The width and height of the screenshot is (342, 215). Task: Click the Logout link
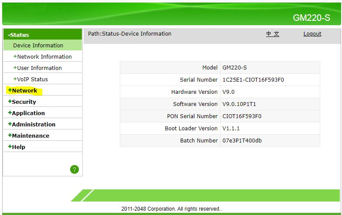tap(312, 34)
